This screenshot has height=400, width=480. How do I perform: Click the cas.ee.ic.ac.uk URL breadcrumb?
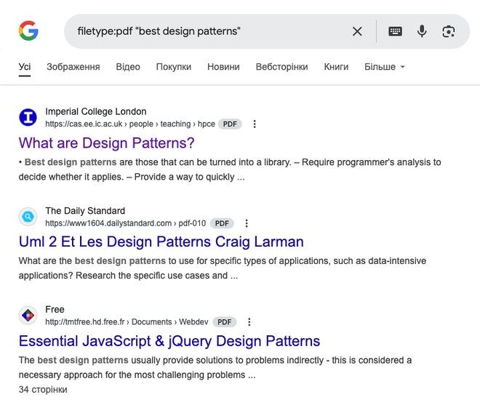[130, 124]
